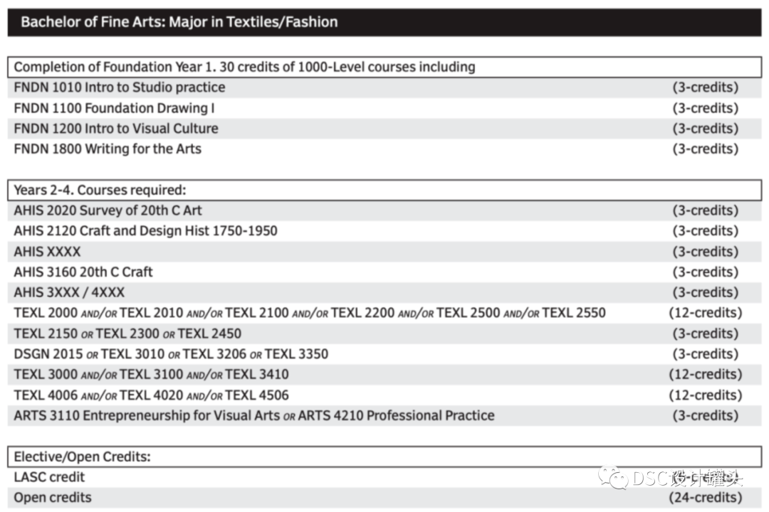
Task: Click FNDN 1800 Writing for the Arts
Action: [108, 149]
